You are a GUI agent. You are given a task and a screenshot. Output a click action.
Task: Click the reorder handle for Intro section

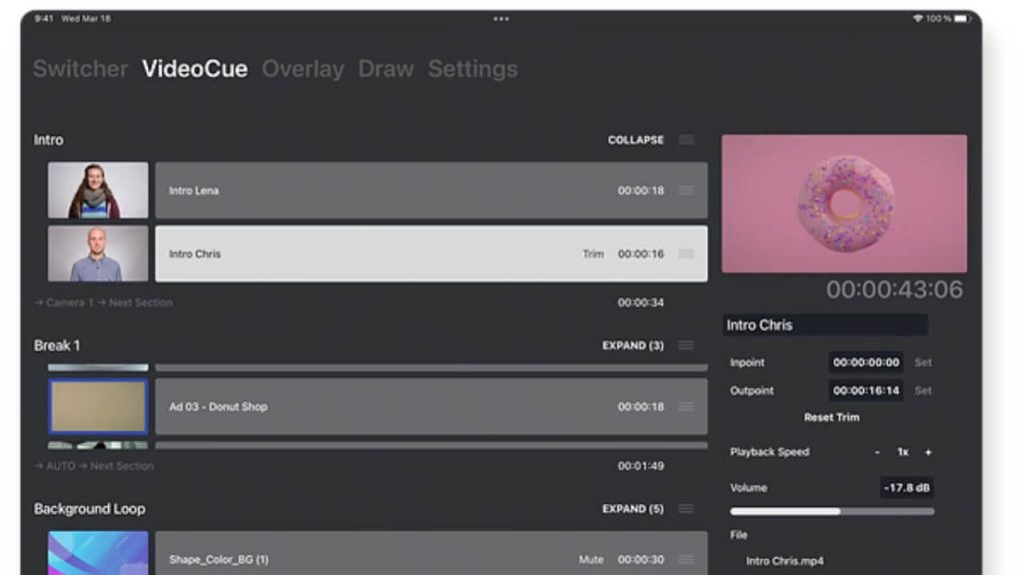tap(685, 141)
